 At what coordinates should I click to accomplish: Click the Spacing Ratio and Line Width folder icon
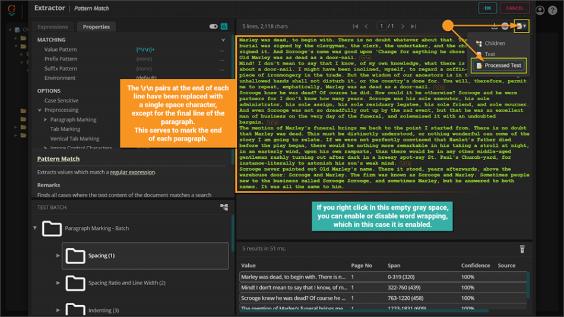coord(75,283)
